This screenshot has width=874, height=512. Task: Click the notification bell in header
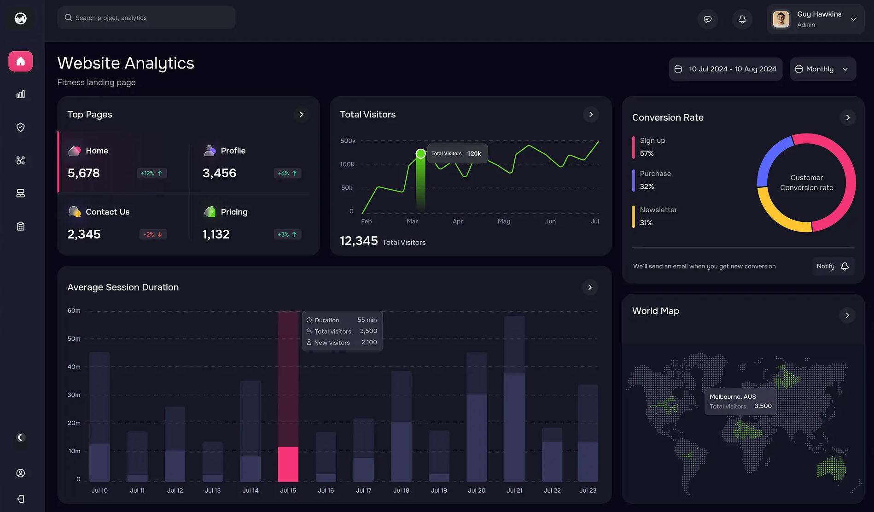742,19
